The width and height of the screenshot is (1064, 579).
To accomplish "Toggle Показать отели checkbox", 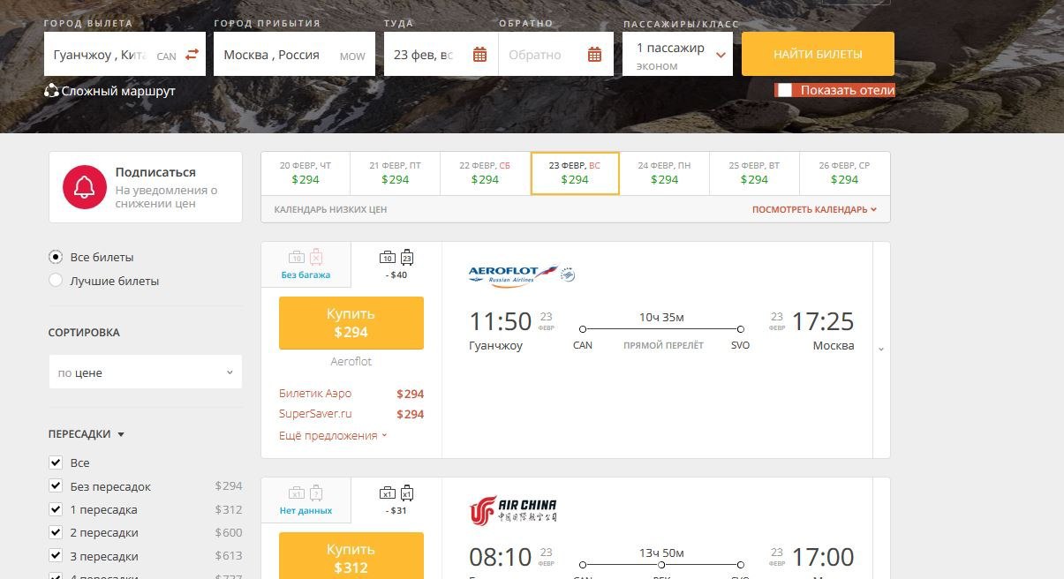I will pyautogui.click(x=784, y=90).
